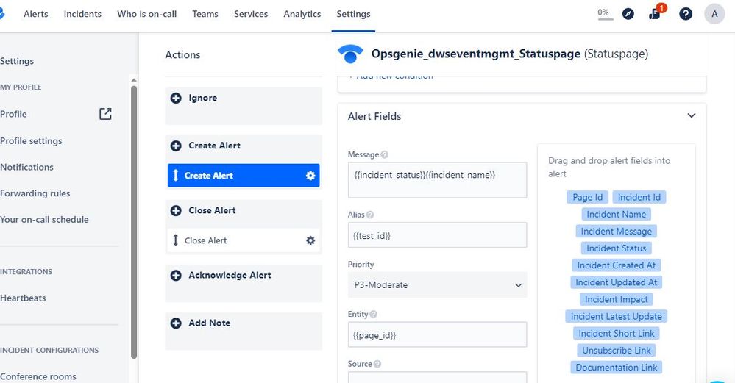
Task: Open the Incidents tab
Action: coord(82,14)
